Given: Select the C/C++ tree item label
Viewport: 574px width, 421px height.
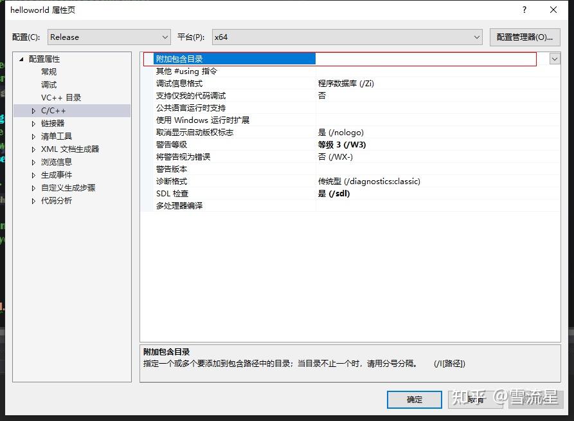Looking at the screenshot, I should click(53, 111).
